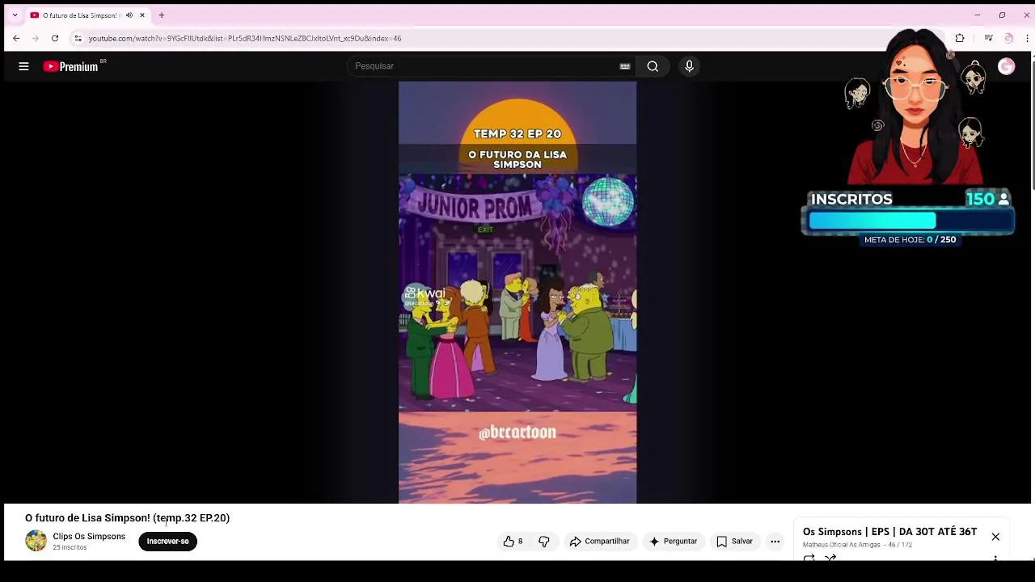View site information icon in address bar
The image size is (1035, 582).
tap(78, 38)
